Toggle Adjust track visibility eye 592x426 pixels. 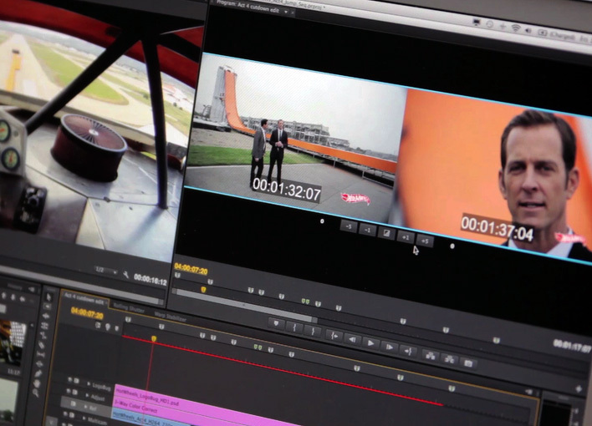pos(69,391)
